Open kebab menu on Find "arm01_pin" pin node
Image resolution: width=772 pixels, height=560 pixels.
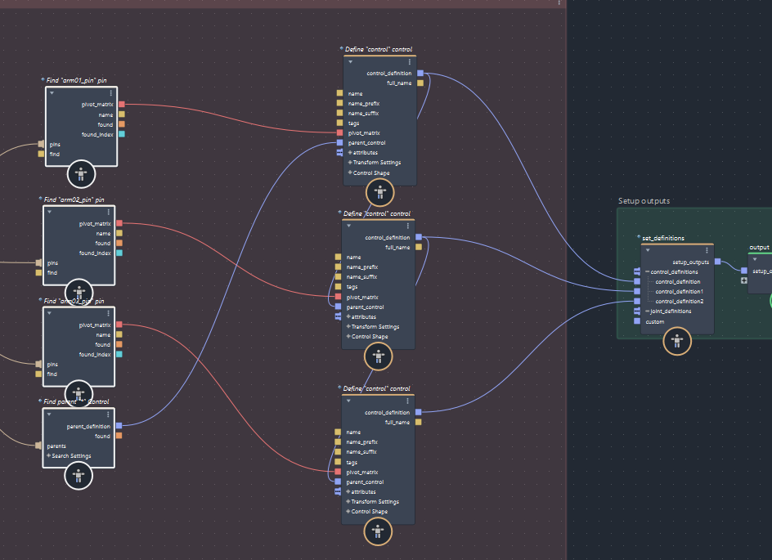[x=110, y=93]
